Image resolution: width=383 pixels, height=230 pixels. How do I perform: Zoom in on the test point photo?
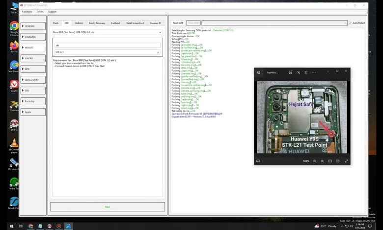coord(323,161)
